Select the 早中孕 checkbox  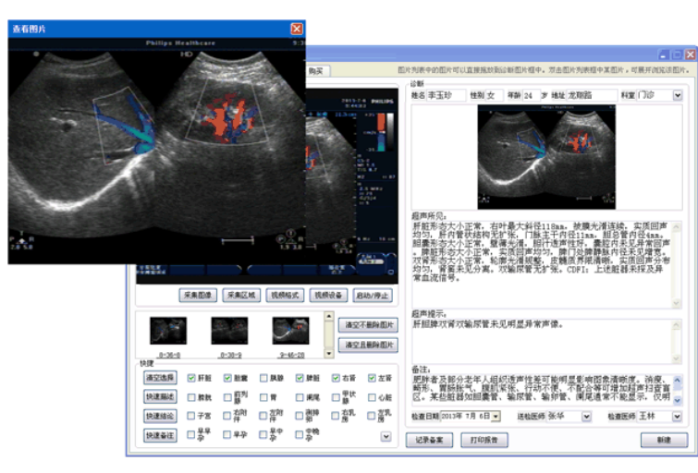click(263, 434)
